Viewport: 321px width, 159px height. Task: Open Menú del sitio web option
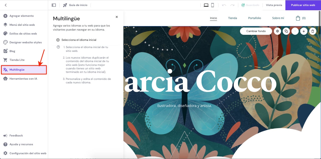[x=22, y=25]
